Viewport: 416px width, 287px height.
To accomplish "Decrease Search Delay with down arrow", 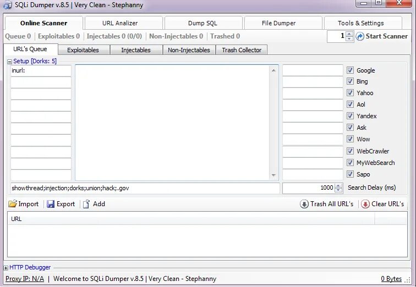I will [x=338, y=190].
